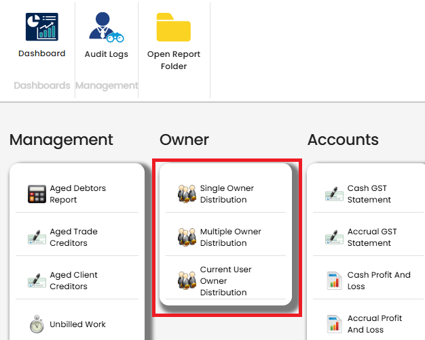425x340 pixels.
Task: Open the Single Owner Distribution report text
Action: coord(227,194)
